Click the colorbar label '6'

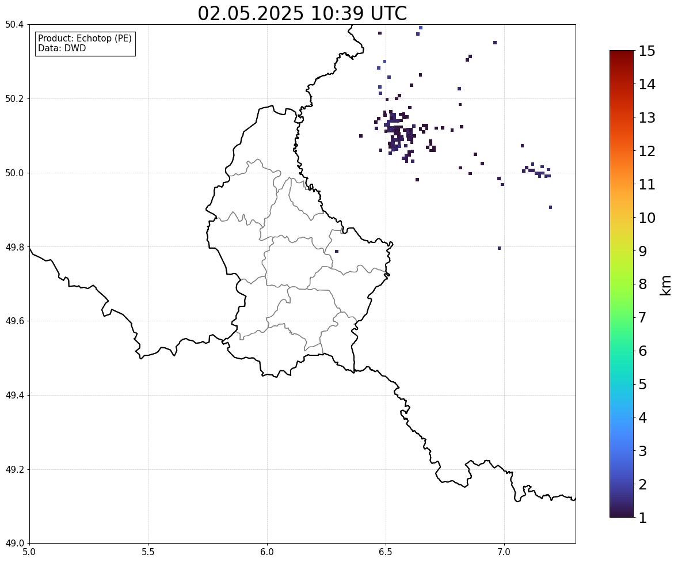pyautogui.click(x=643, y=351)
